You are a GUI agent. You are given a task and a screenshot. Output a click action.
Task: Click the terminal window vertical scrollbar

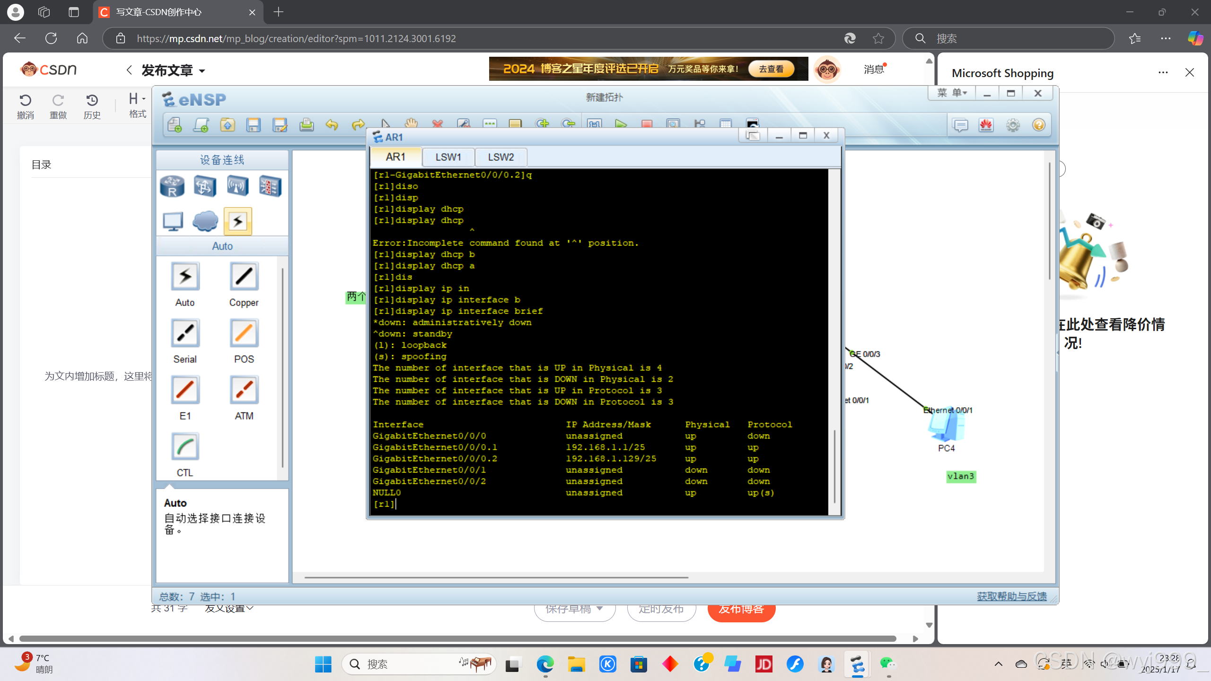coord(834,466)
